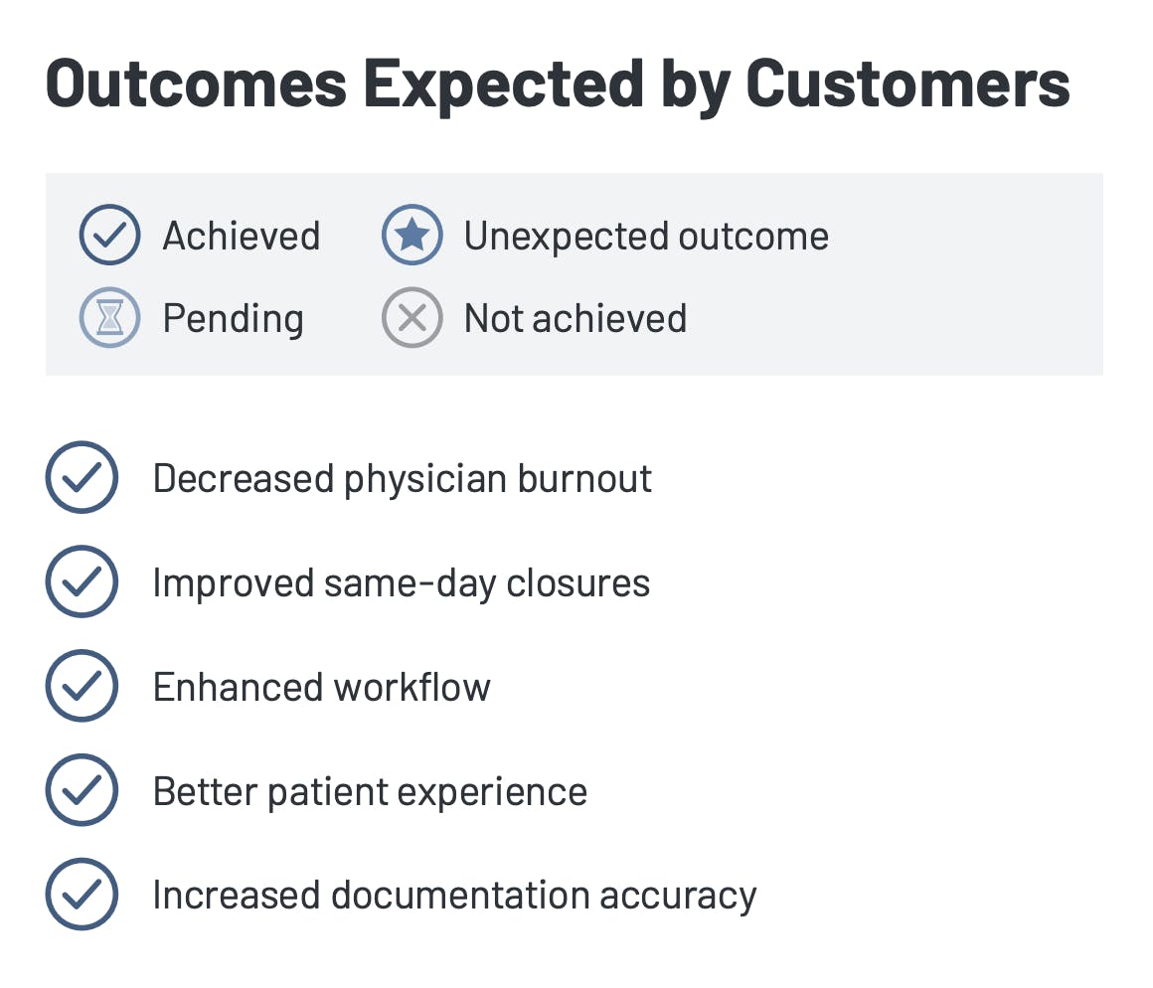Click checkmark beside Decreased physician burnout

(x=82, y=478)
